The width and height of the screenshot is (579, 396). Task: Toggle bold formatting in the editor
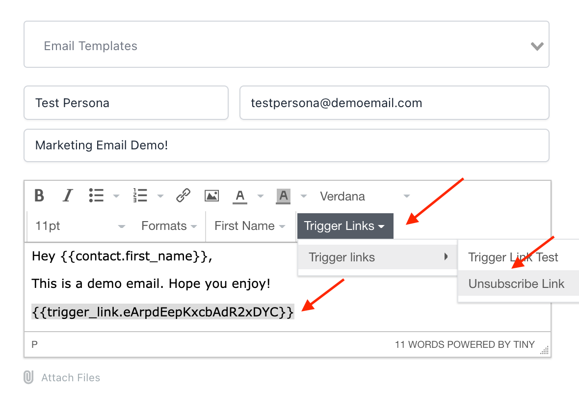click(39, 196)
